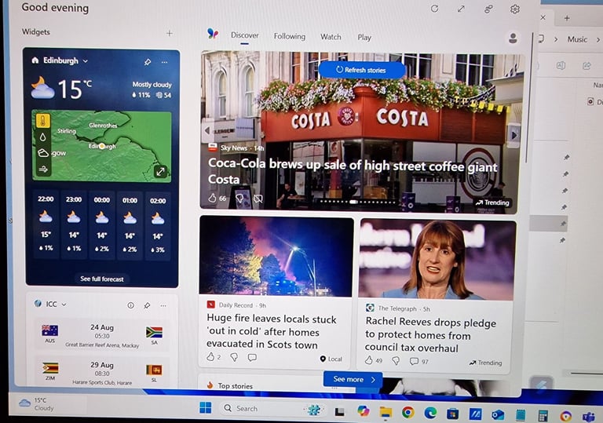Open the Windows Start menu

pyautogui.click(x=206, y=407)
